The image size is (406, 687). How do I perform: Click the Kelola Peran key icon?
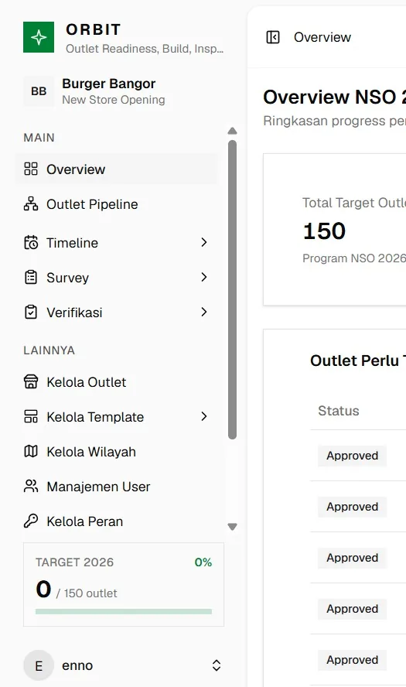click(x=31, y=521)
